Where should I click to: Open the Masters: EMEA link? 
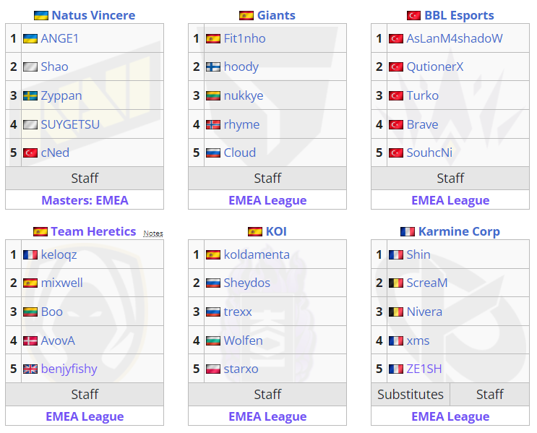click(85, 200)
